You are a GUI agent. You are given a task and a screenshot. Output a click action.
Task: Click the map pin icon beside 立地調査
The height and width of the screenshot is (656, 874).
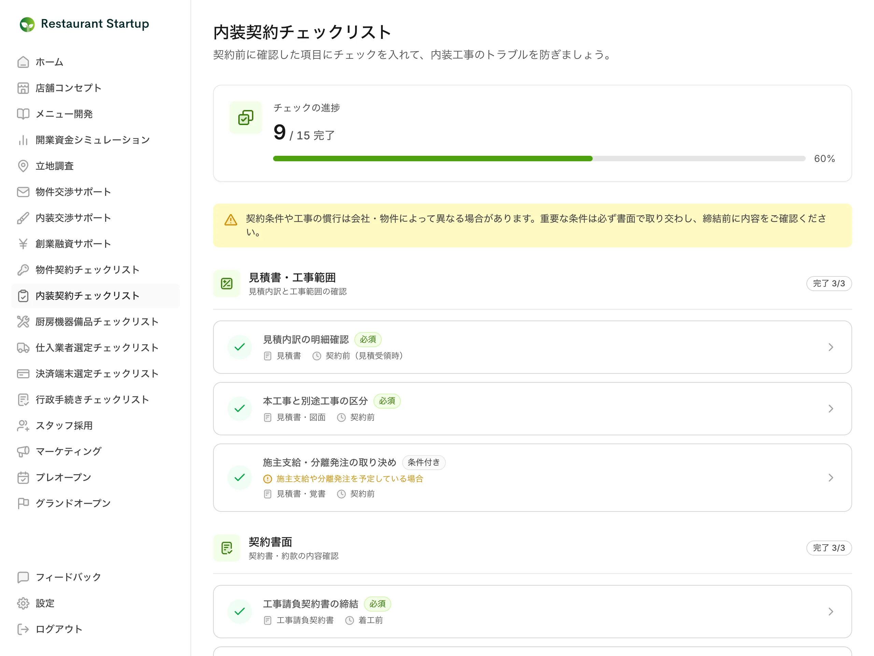(x=23, y=166)
